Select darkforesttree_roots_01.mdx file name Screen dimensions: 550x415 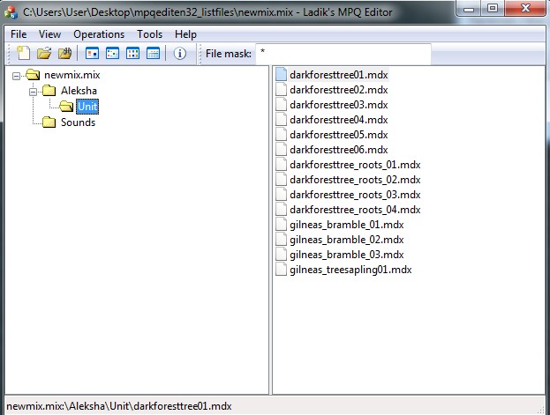click(x=355, y=165)
